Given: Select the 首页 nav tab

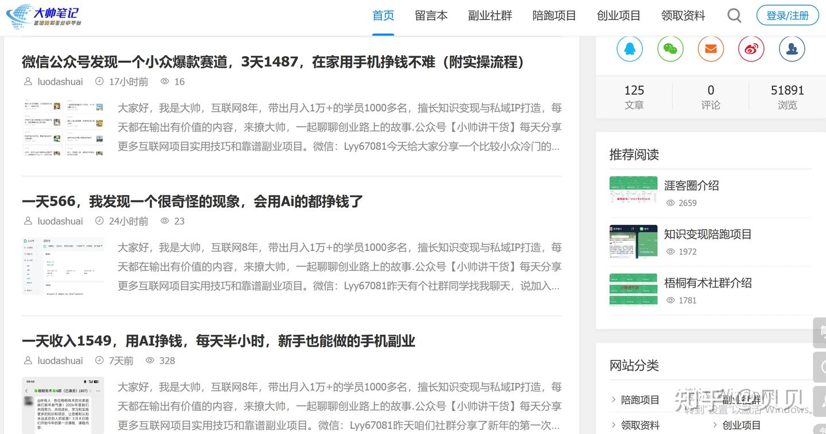Looking at the screenshot, I should pyautogui.click(x=383, y=15).
